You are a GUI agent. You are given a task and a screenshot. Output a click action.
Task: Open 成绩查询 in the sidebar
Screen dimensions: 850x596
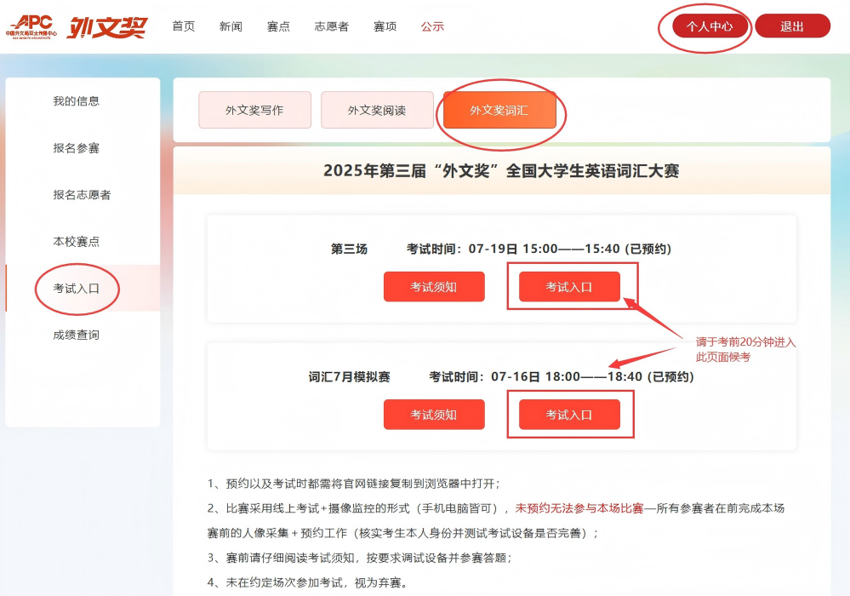click(x=77, y=335)
